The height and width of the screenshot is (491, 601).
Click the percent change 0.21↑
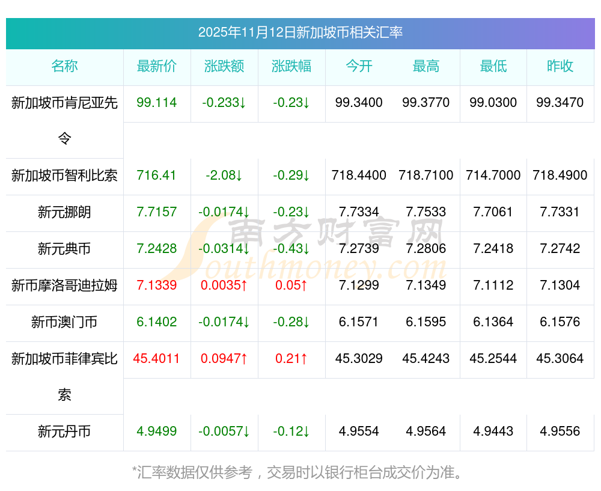click(291, 359)
